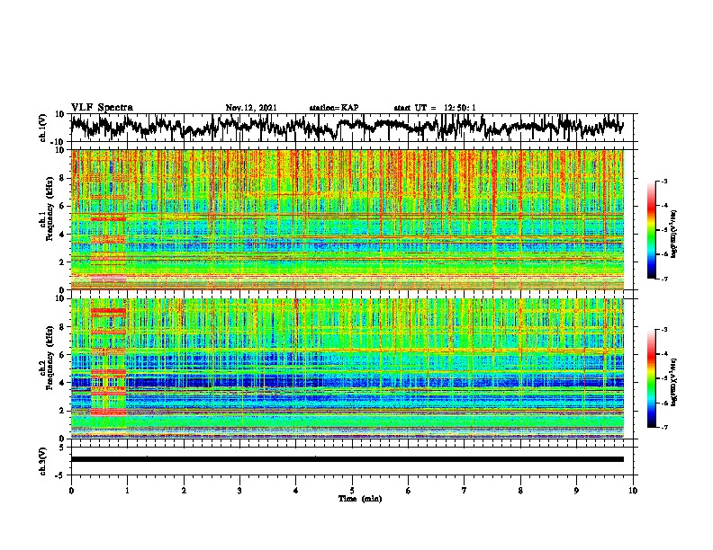Click time axis tick label "10"
713x550 pixels.
point(633,491)
